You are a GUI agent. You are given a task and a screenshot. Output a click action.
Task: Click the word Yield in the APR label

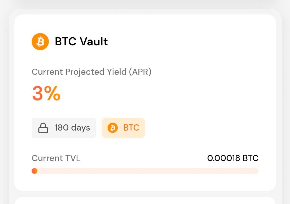point(116,72)
